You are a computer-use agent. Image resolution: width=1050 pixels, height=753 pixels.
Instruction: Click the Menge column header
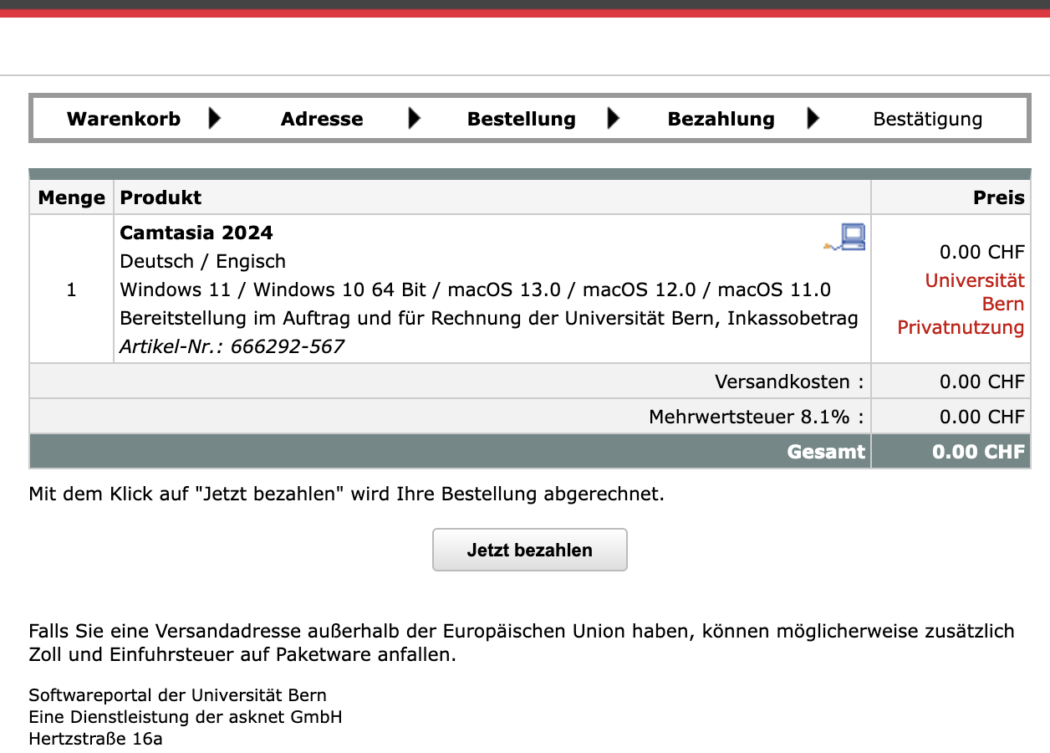click(72, 197)
